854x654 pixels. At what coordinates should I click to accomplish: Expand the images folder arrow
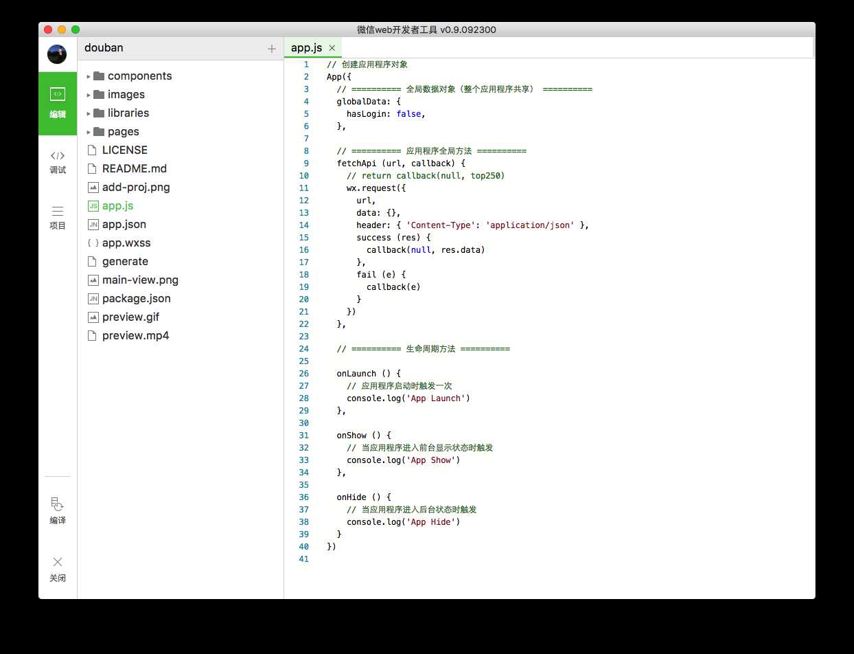(89, 95)
